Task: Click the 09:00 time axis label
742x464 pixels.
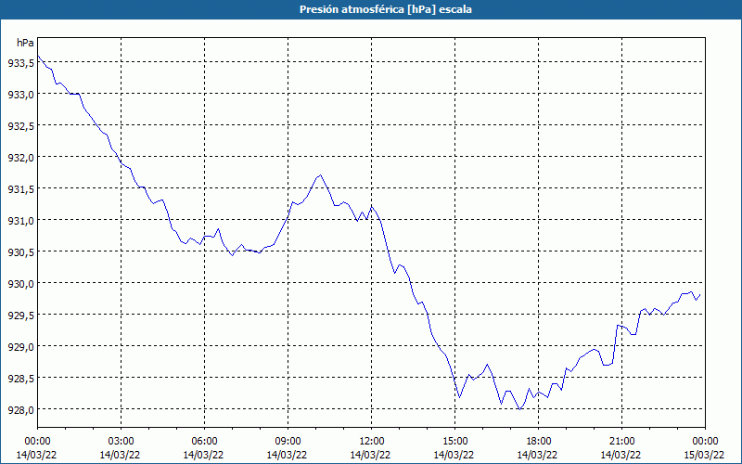Action: point(288,442)
